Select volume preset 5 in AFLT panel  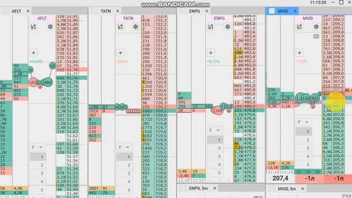[38, 190]
